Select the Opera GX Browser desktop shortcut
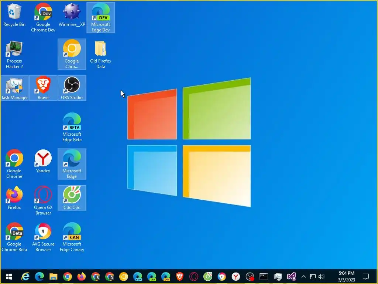This screenshot has height=284, width=378. pos(43,201)
